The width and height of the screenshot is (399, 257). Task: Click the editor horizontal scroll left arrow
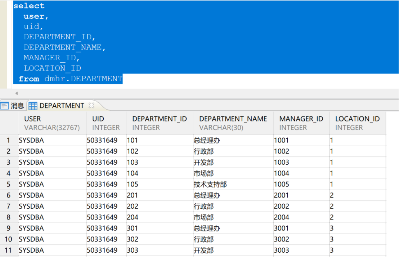[x=17, y=93]
